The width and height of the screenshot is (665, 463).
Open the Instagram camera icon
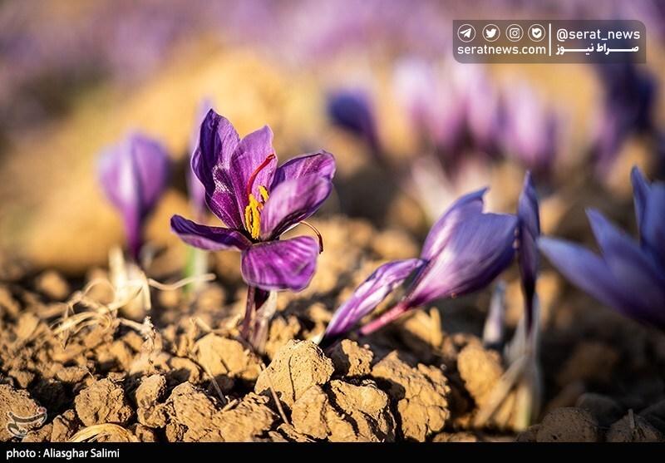[x=515, y=33]
